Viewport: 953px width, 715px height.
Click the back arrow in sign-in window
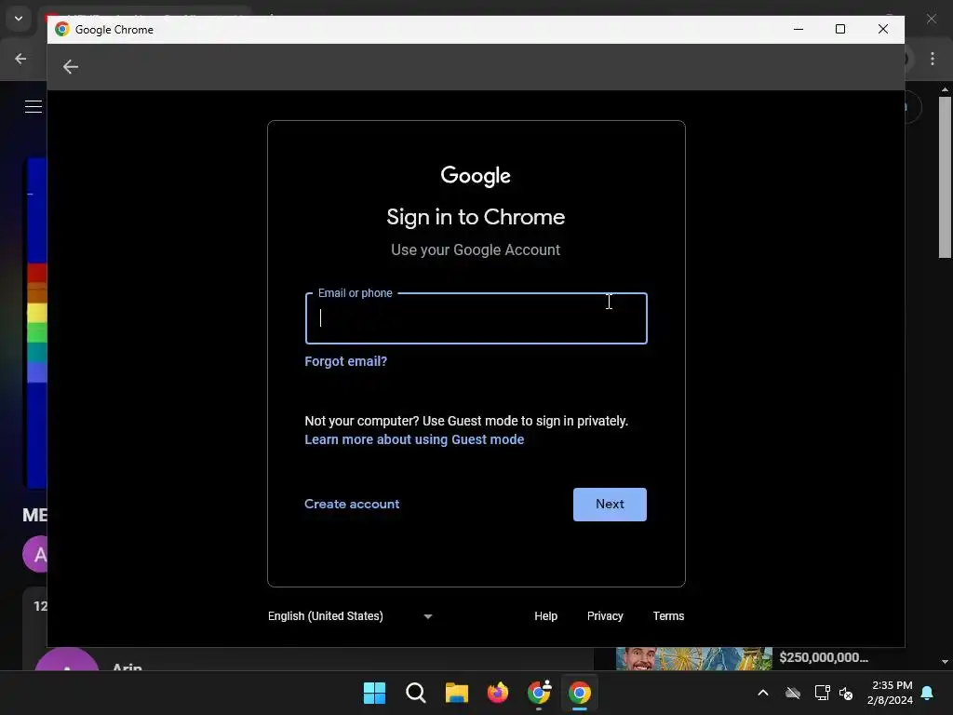(x=71, y=67)
